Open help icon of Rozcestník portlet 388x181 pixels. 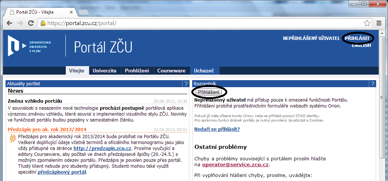point(372,84)
